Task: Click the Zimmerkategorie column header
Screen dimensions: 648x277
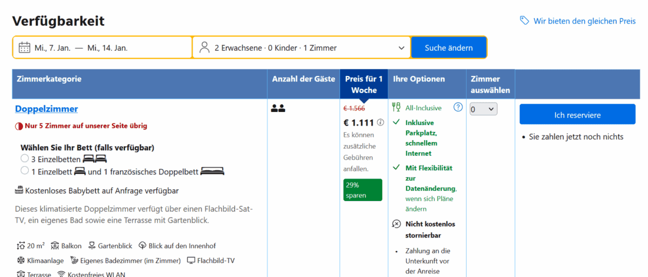Action: pos(49,79)
